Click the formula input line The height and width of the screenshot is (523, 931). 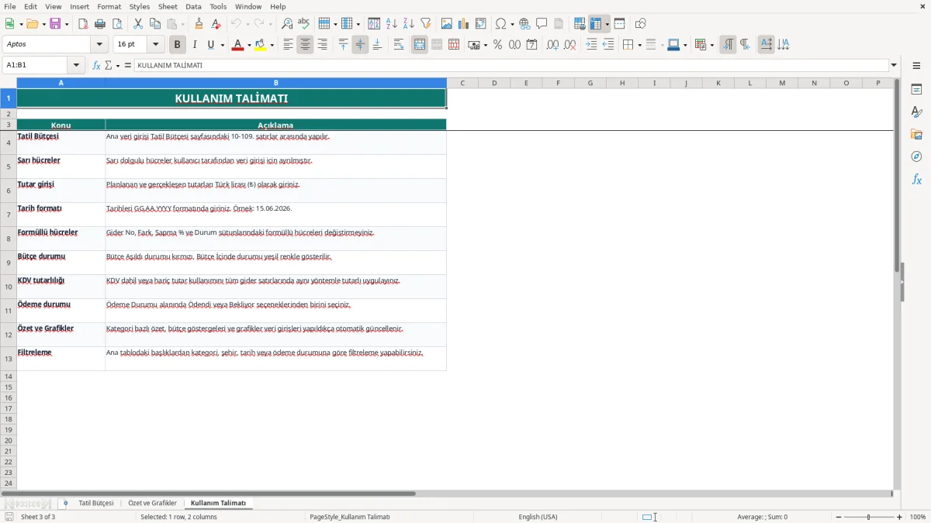coord(510,65)
